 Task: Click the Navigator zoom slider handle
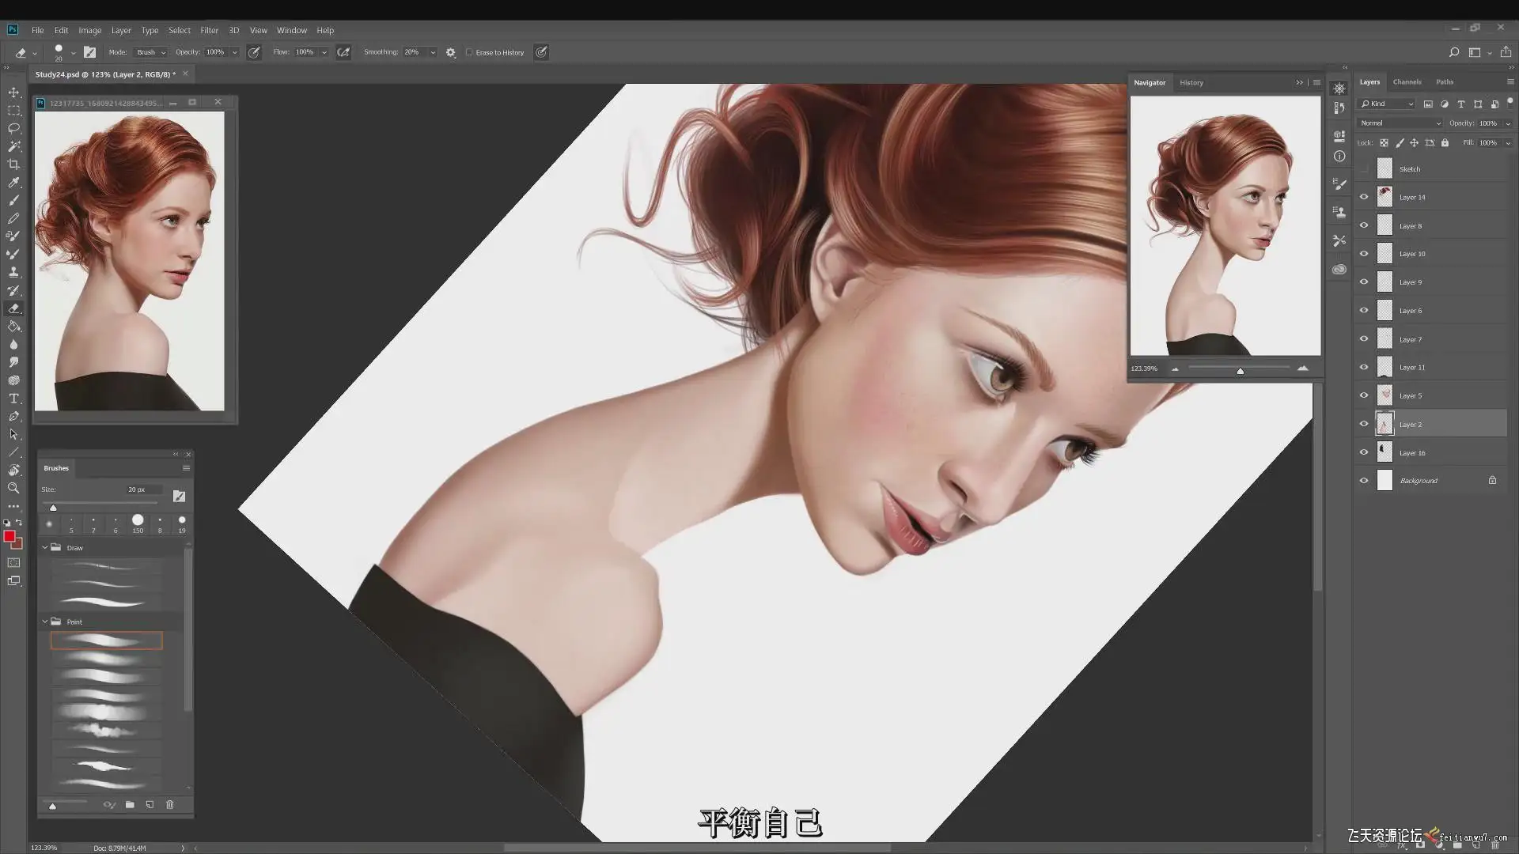click(x=1240, y=371)
